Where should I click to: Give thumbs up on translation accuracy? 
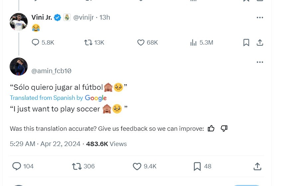click(211, 128)
